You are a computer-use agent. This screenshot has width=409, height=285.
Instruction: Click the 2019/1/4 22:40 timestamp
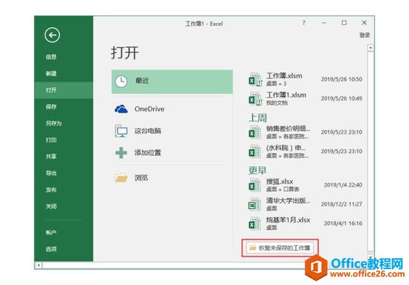click(343, 185)
